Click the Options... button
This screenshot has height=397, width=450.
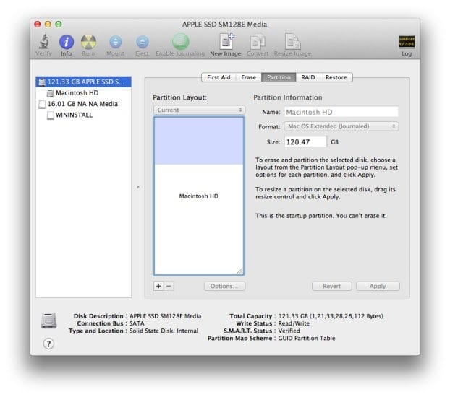[x=224, y=287]
